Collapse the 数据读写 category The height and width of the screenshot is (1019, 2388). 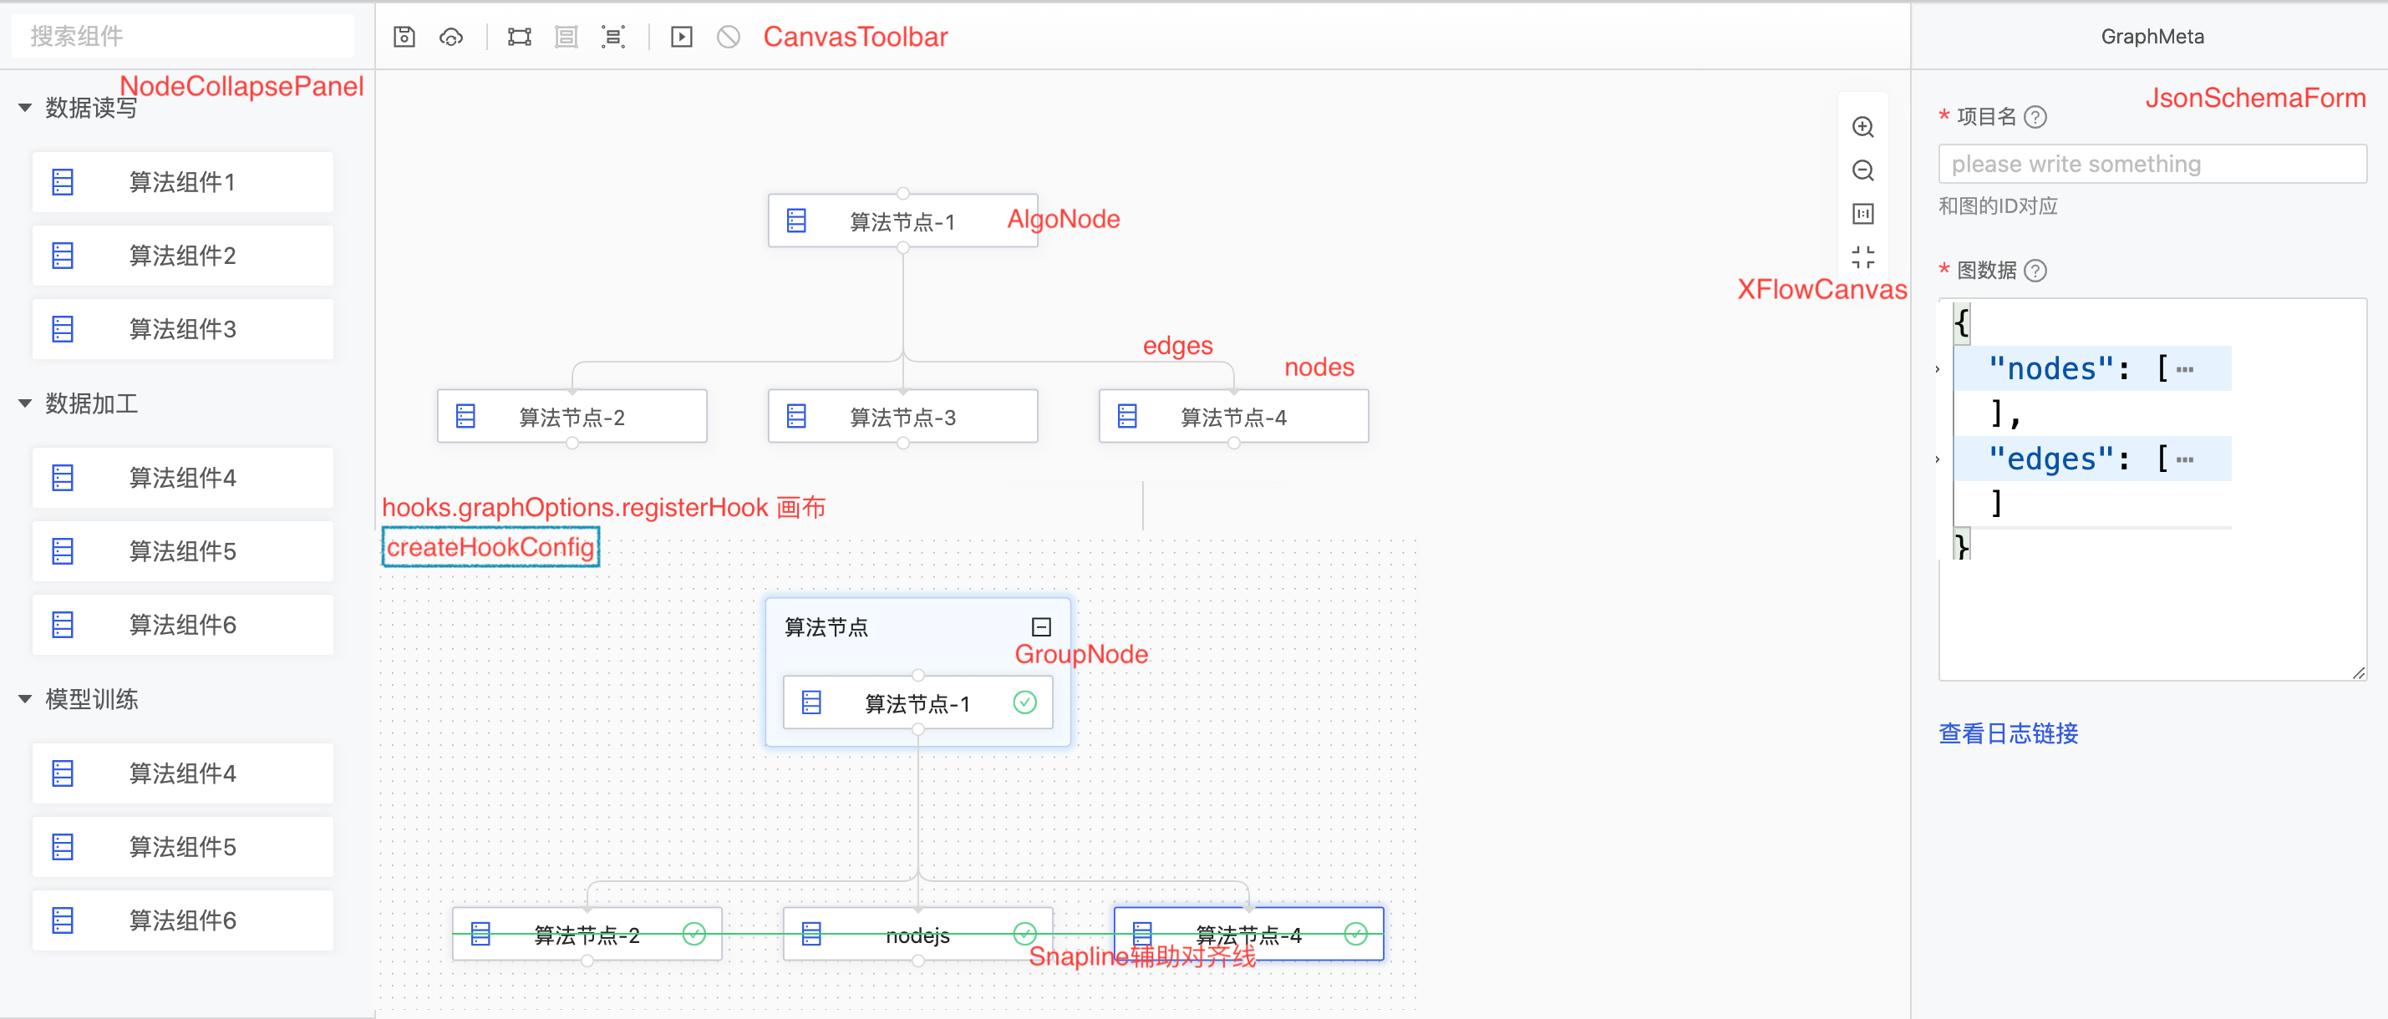(25, 108)
